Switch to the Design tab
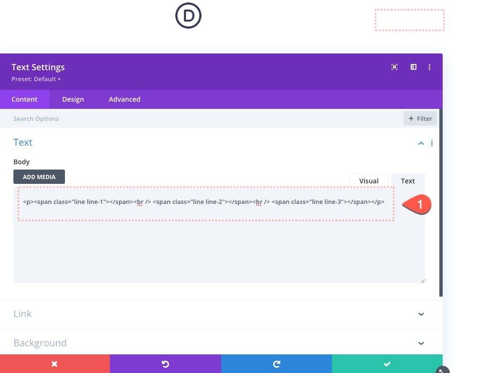Screen dimensions: 489x373 coord(73,99)
